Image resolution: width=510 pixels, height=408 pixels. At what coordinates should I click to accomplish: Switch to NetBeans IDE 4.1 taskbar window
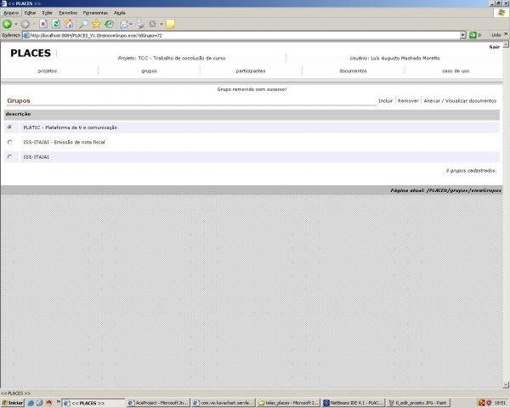[353, 403]
